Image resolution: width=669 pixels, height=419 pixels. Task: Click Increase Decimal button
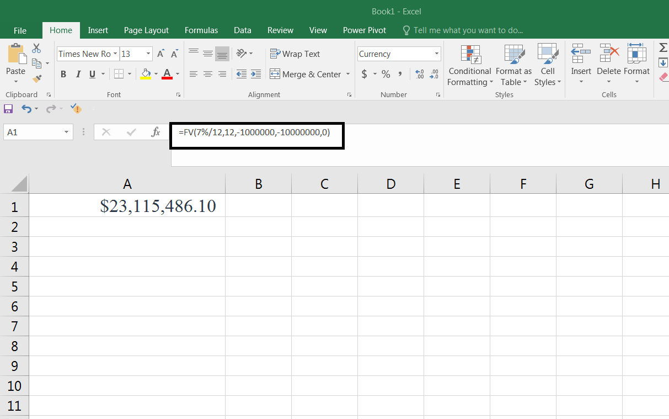pos(419,74)
